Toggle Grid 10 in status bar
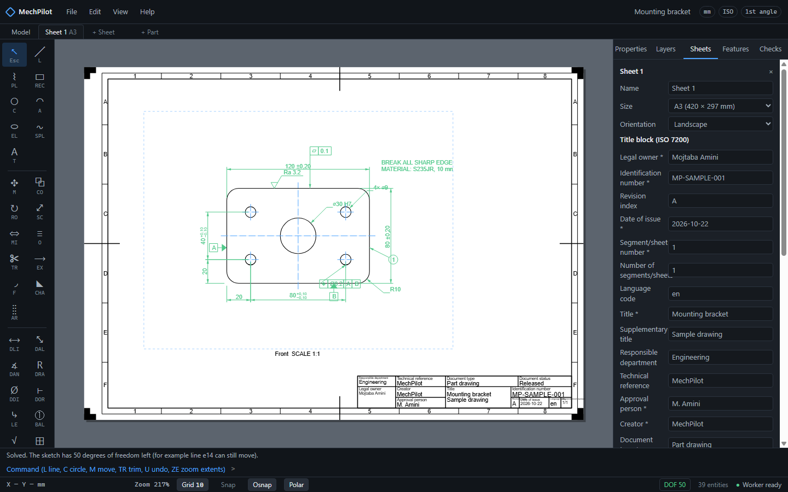The height and width of the screenshot is (492, 788). point(193,485)
